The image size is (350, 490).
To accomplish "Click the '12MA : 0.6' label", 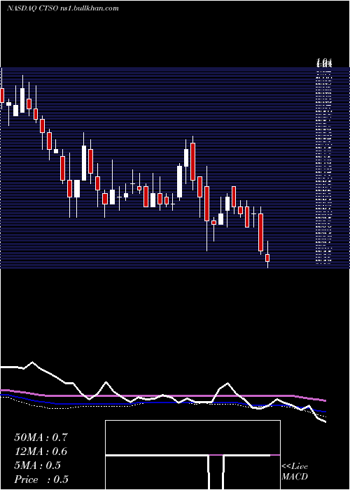I will [x=41, y=451].
